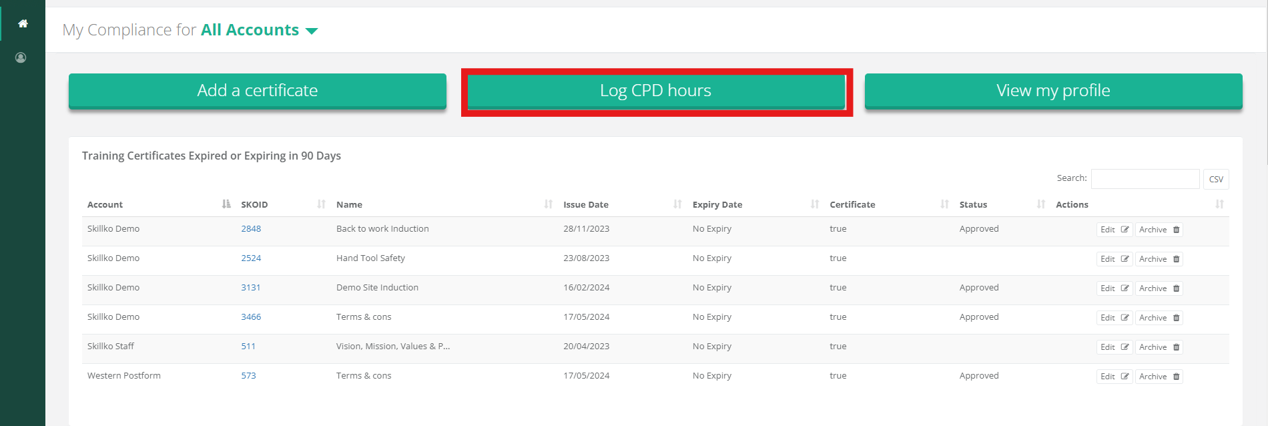Click Approved status in Western Postform row
The image size is (1268, 426).
coord(979,376)
